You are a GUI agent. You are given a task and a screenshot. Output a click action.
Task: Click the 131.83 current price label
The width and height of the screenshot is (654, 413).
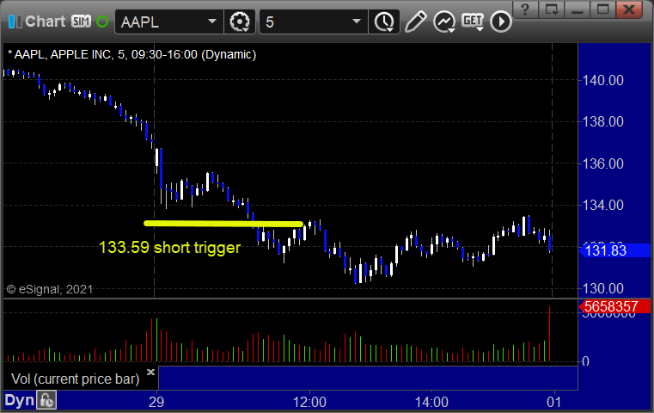click(x=614, y=250)
